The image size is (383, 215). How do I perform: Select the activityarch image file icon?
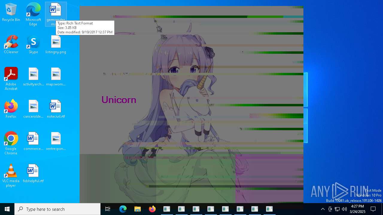point(33,77)
